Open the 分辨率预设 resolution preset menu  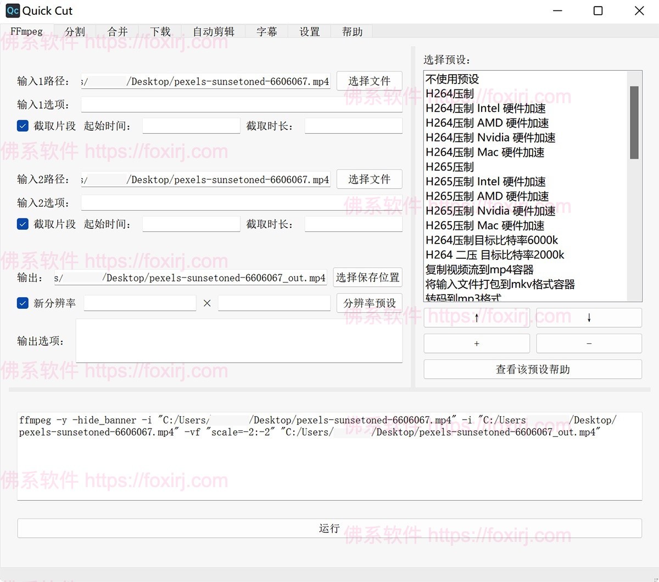pos(369,303)
